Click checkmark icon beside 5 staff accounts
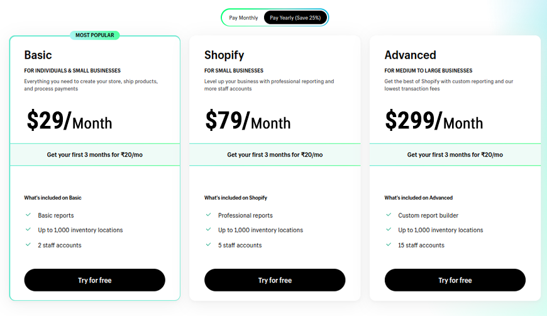Screen dimensions: 547x316 (208, 244)
